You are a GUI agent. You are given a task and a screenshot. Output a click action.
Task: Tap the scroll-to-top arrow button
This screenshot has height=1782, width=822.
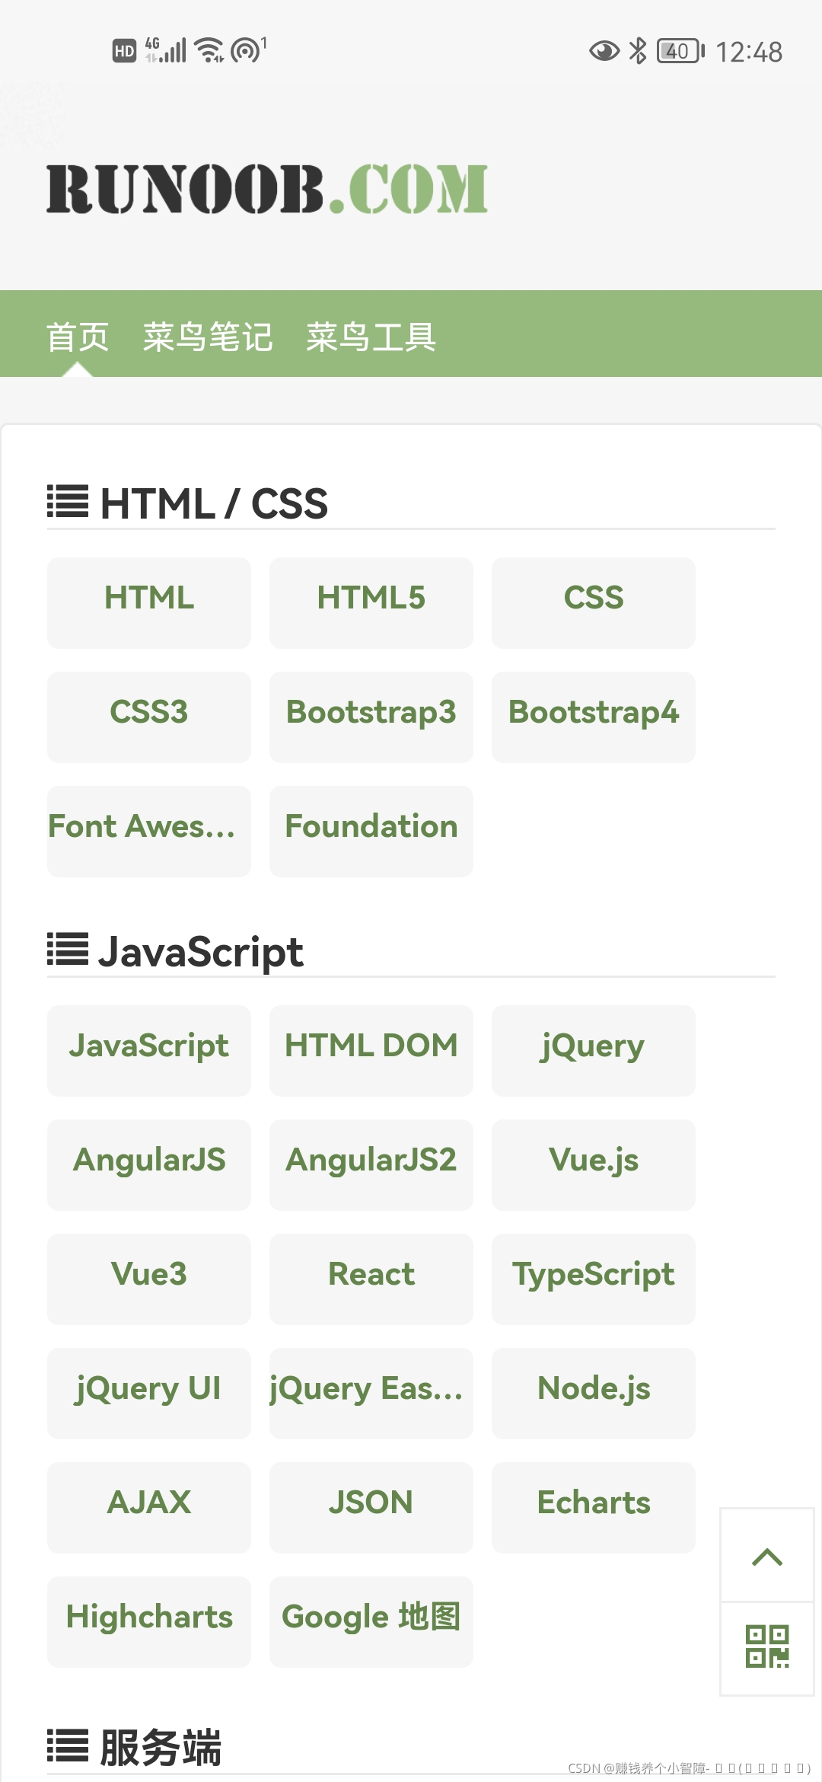click(x=767, y=1555)
